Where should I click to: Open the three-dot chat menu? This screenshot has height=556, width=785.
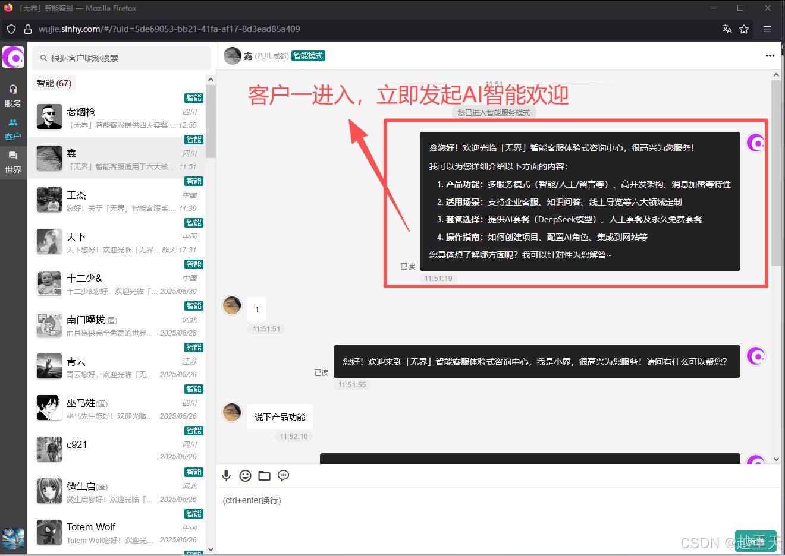click(770, 56)
